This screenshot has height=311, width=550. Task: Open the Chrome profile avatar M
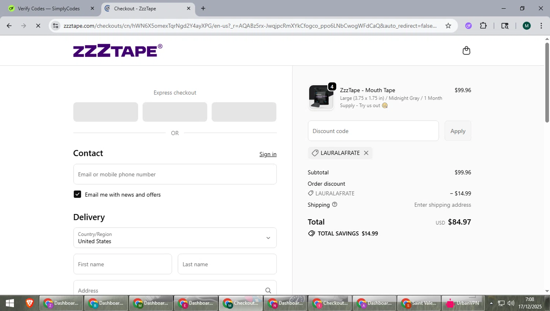pos(527,26)
